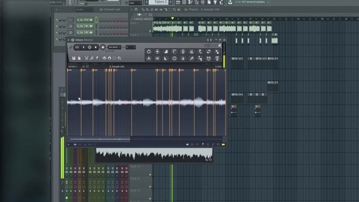Start playback in Edison transport

coord(84,47)
